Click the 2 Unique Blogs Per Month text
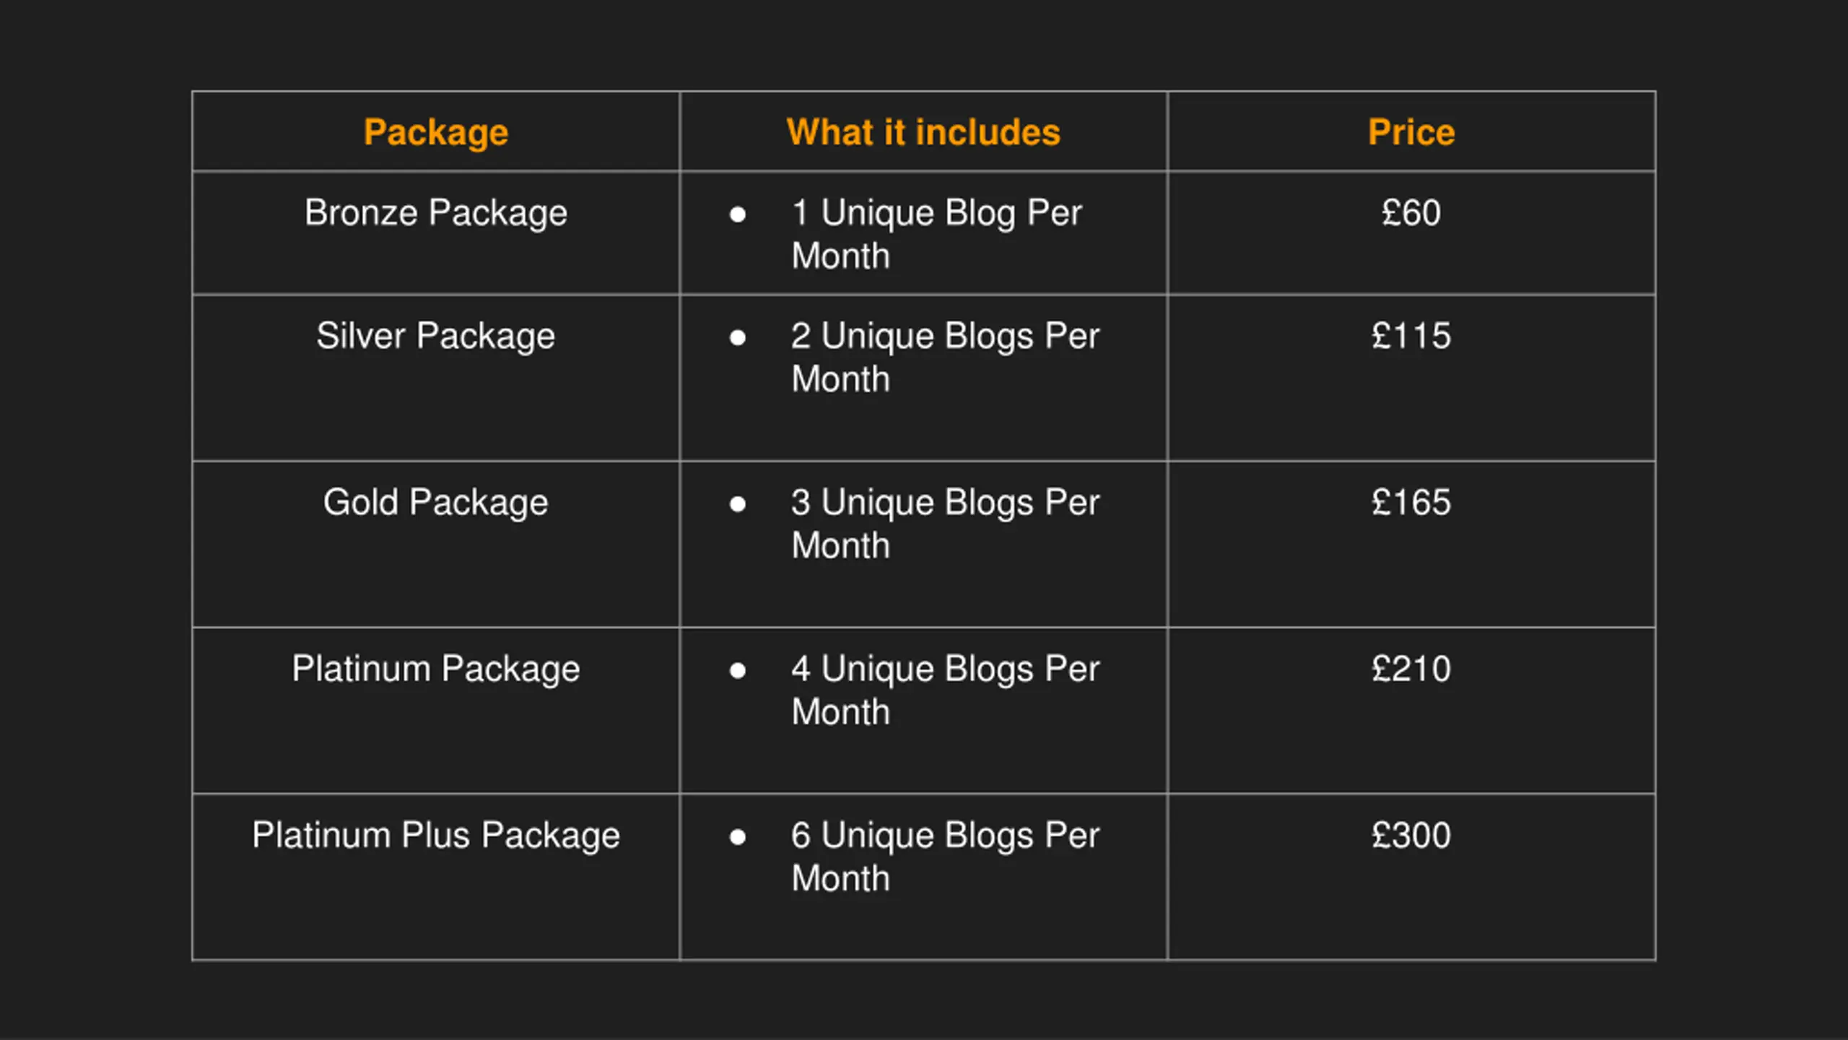 pyautogui.click(x=944, y=357)
